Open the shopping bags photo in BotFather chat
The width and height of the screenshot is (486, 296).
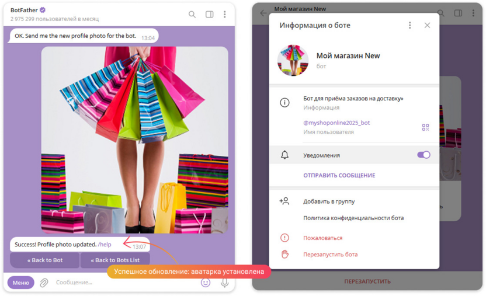(135, 140)
